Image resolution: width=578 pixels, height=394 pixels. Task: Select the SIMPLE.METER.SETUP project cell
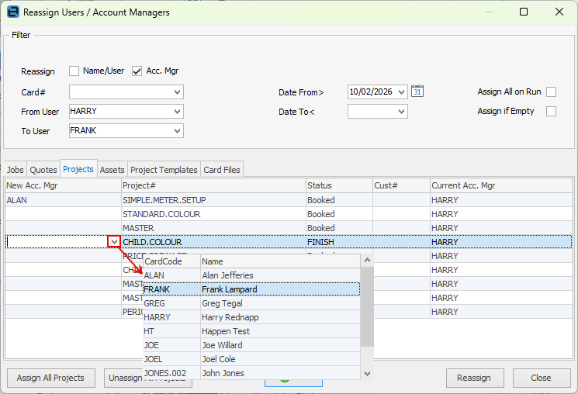[x=213, y=200]
